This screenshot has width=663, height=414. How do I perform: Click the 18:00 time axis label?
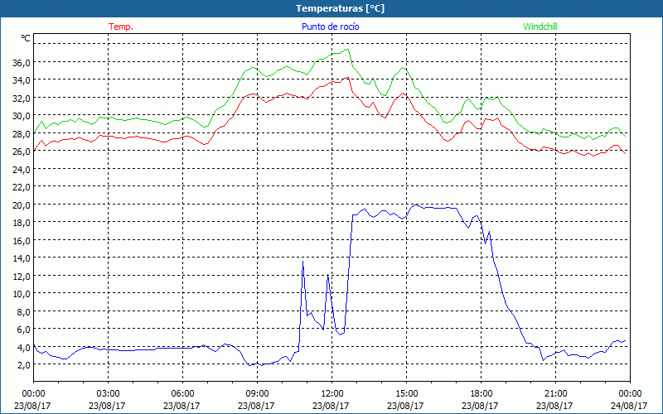[481, 394]
